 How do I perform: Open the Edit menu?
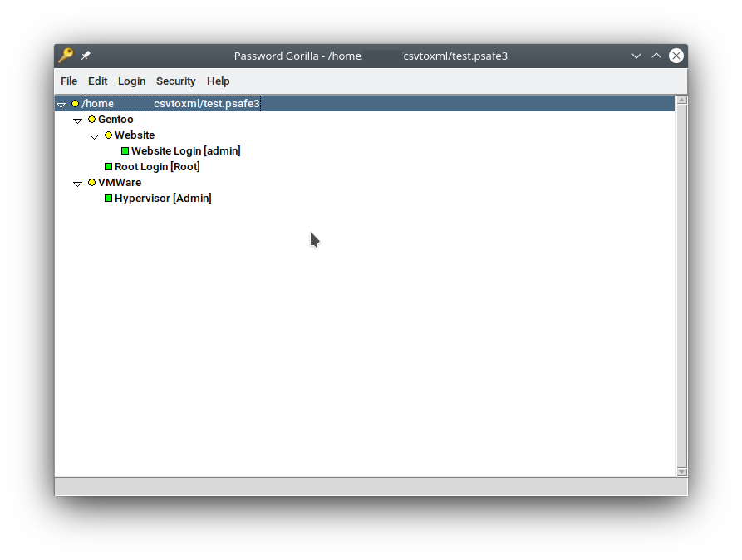97,81
